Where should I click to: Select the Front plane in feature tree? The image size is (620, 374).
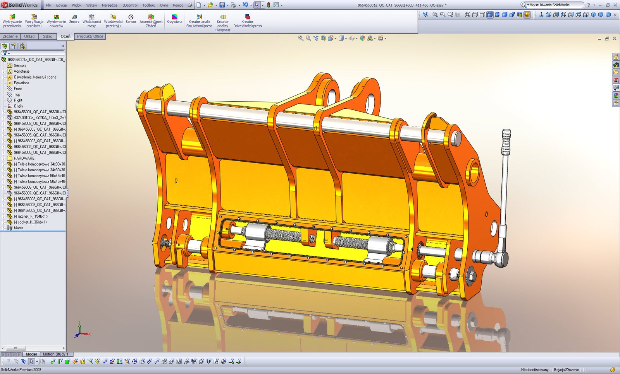tap(18, 89)
